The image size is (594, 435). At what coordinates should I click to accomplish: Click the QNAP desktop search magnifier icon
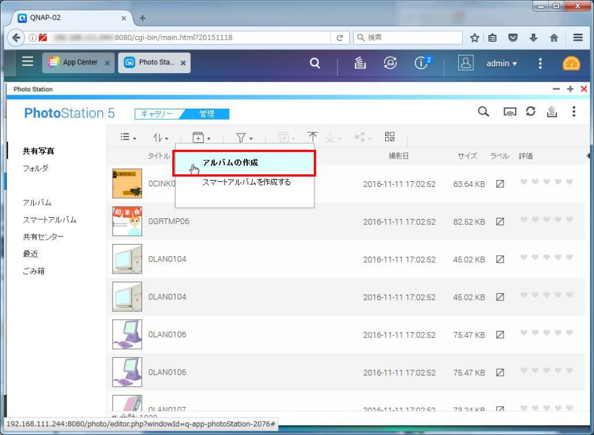(x=315, y=63)
